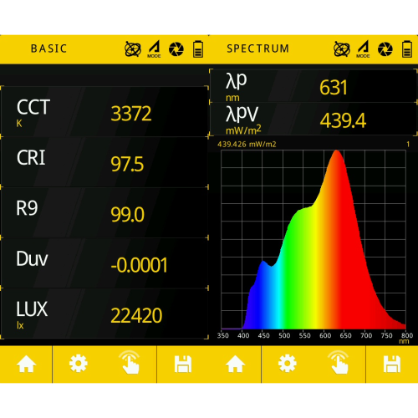Select the CCT row
Screen dimensions: 418x418
104,111
